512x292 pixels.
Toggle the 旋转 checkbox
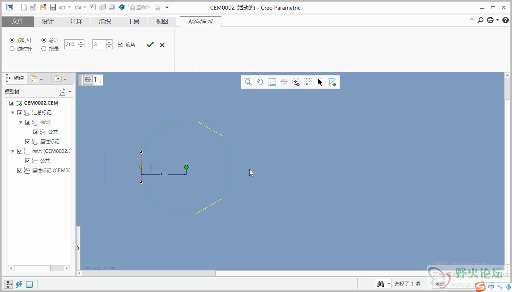click(x=121, y=45)
